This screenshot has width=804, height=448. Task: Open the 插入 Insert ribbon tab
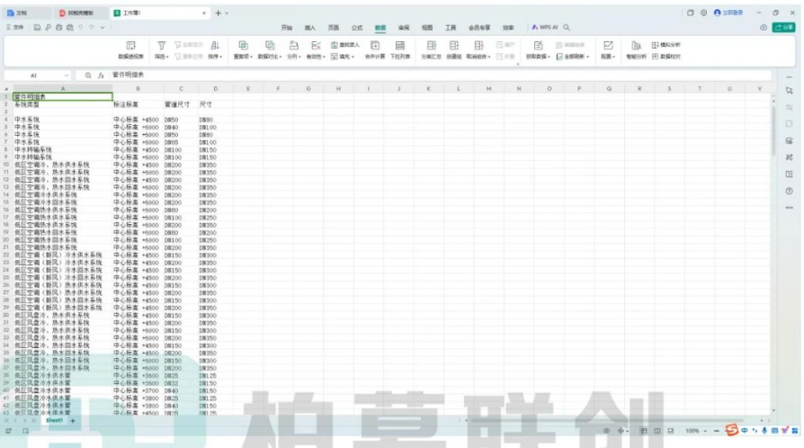(310, 28)
